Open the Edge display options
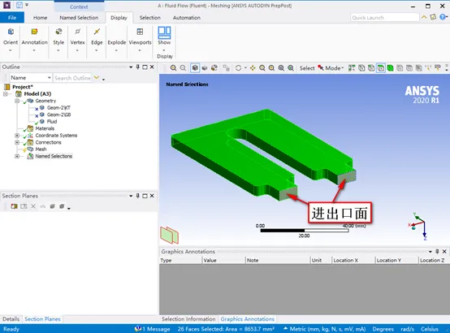450x333 pixels. click(97, 39)
